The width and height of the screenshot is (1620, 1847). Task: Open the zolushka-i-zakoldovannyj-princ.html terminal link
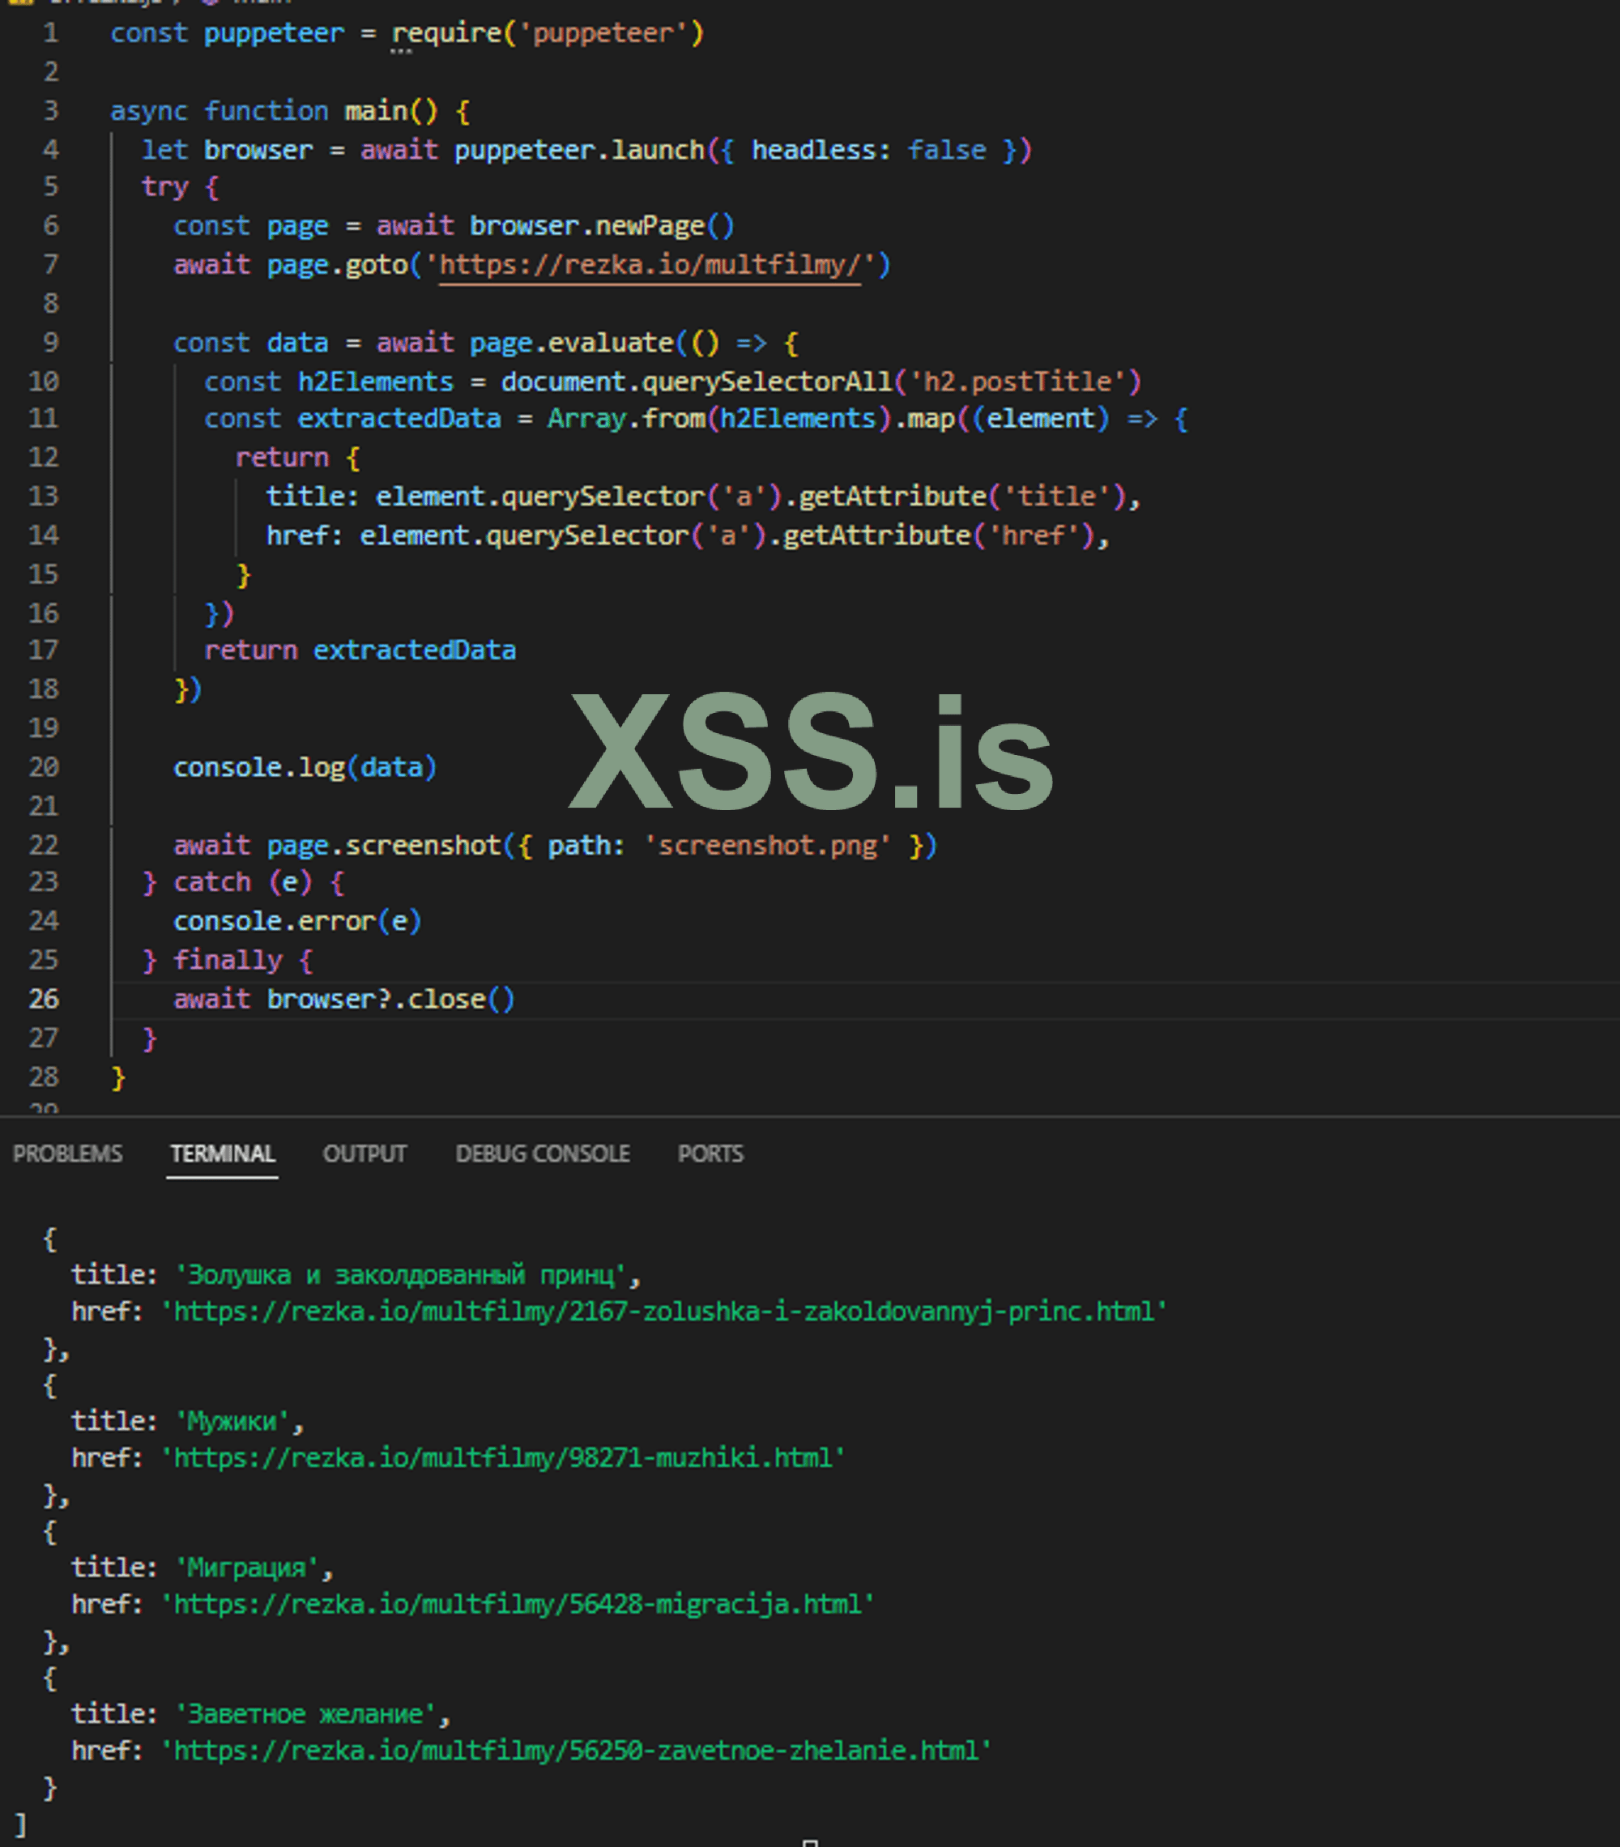pyautogui.click(x=664, y=1312)
